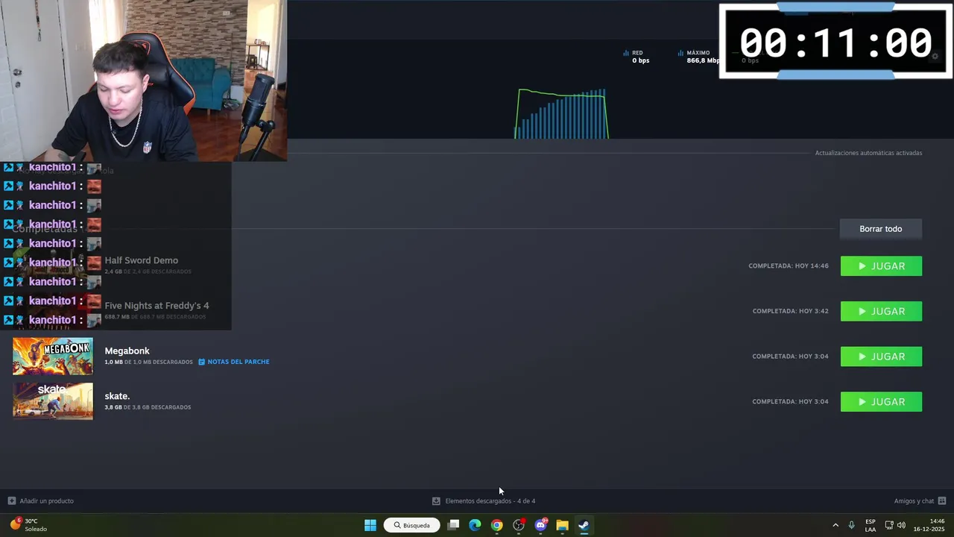The image size is (954, 537).
Task: Click the ESP LAA language indicator
Action: click(871, 525)
